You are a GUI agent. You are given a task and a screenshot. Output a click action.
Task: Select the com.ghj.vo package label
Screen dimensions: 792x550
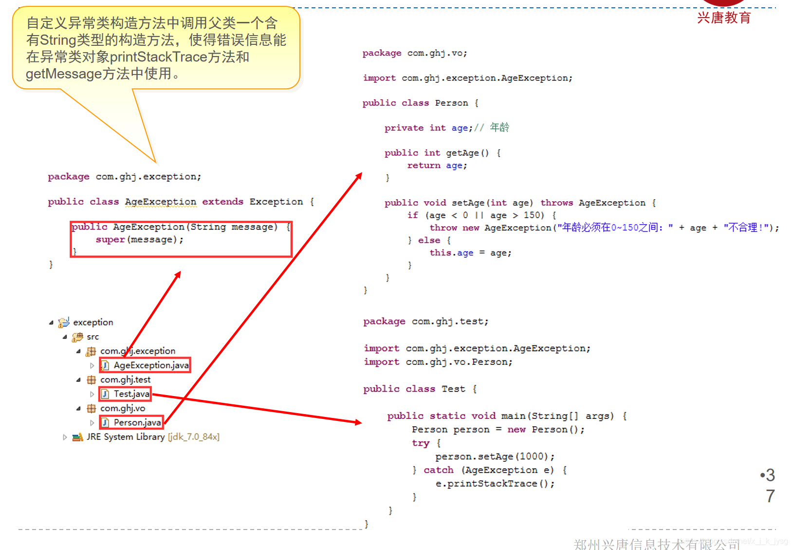click(123, 409)
